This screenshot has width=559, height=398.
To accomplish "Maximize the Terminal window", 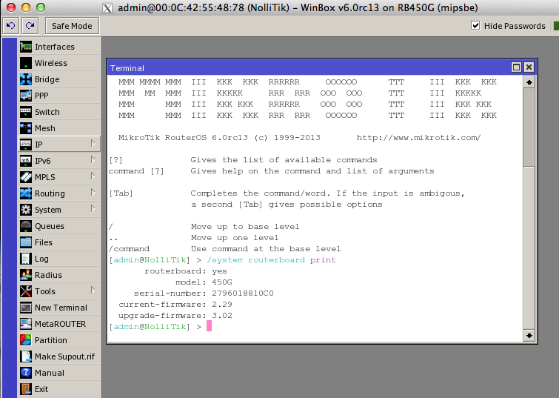I will pyautogui.click(x=516, y=67).
